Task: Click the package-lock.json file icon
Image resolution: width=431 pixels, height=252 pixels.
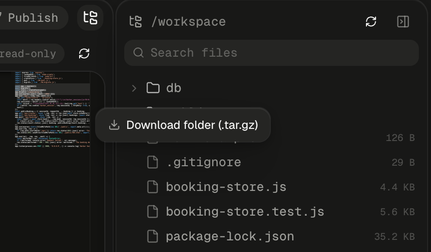Action: click(x=152, y=236)
